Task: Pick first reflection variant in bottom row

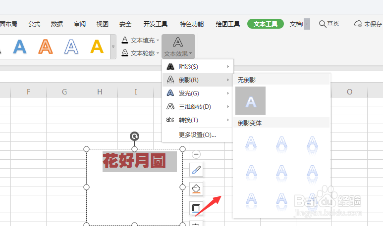Action: pyautogui.click(x=251, y=201)
